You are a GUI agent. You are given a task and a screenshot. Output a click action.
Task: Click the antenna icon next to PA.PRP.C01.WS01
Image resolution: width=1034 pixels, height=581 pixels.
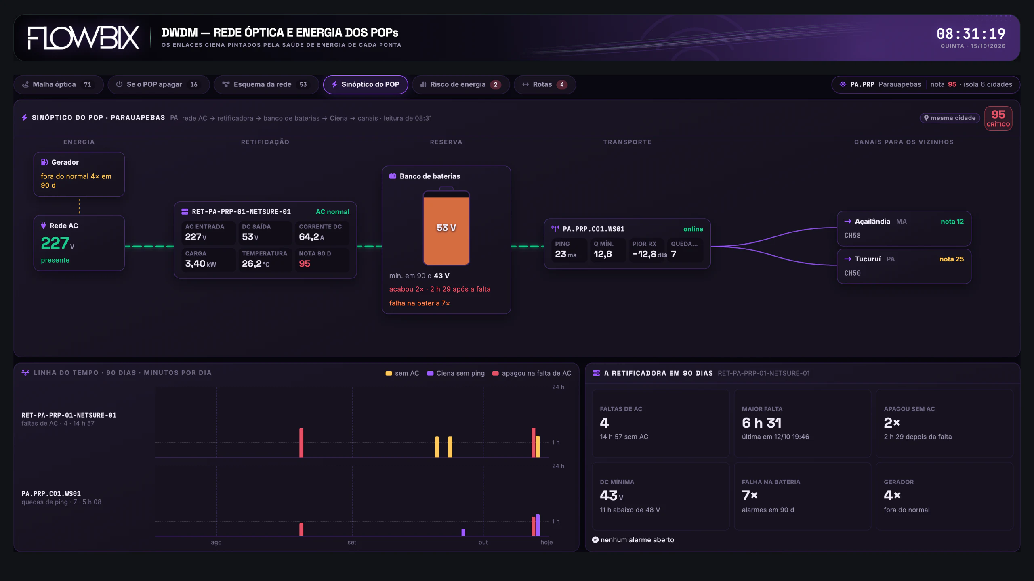click(x=555, y=229)
